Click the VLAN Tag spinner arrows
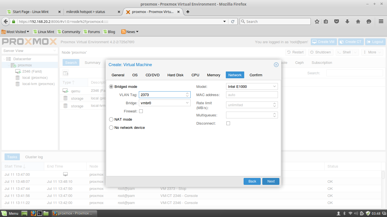 (x=187, y=95)
